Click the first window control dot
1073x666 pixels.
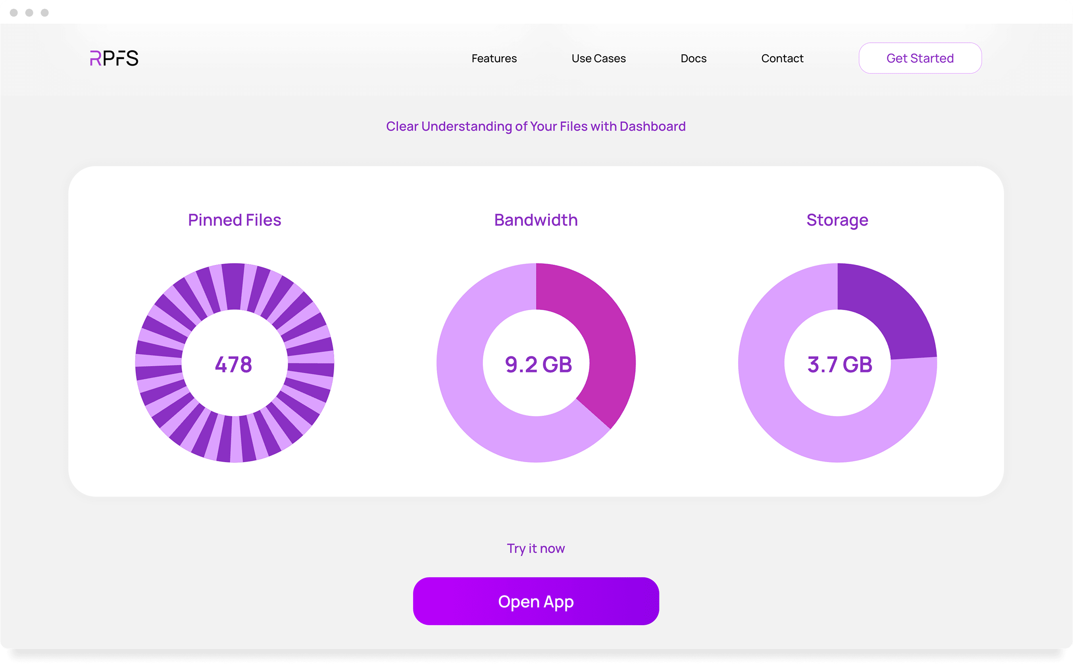[13, 13]
